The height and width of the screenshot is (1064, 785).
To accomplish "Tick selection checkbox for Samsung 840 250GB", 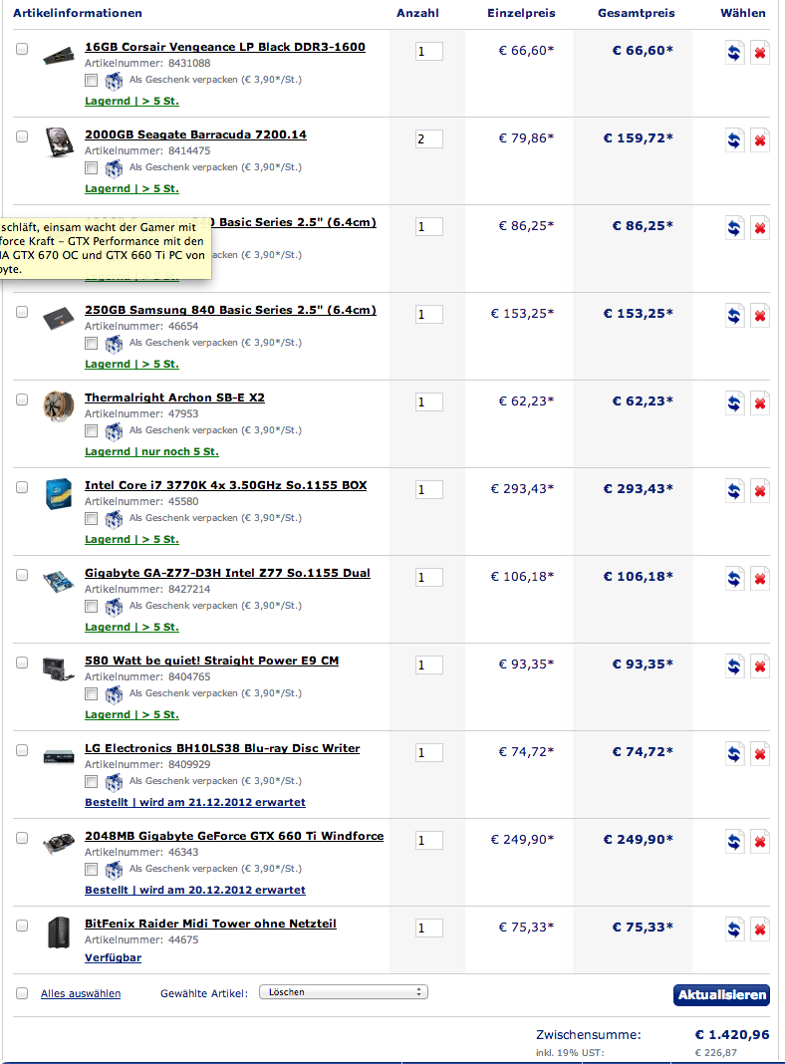I will click(x=22, y=312).
